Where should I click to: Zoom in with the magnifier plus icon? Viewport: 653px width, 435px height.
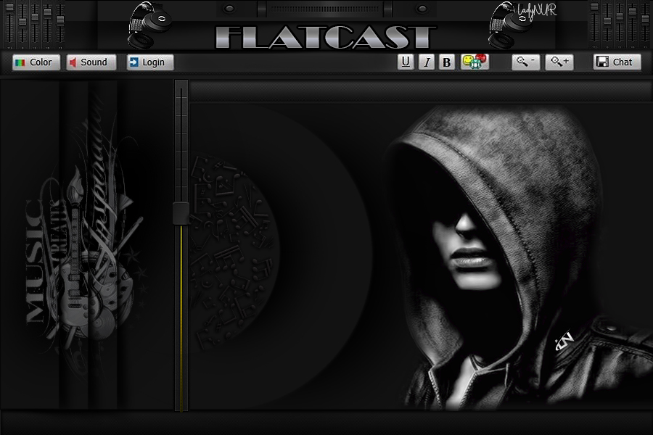point(559,62)
